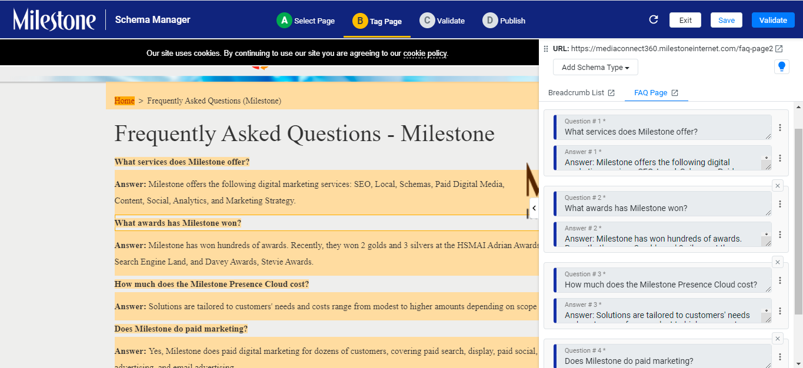
Task: Open options menu for Question # 1
Action: [x=780, y=128]
